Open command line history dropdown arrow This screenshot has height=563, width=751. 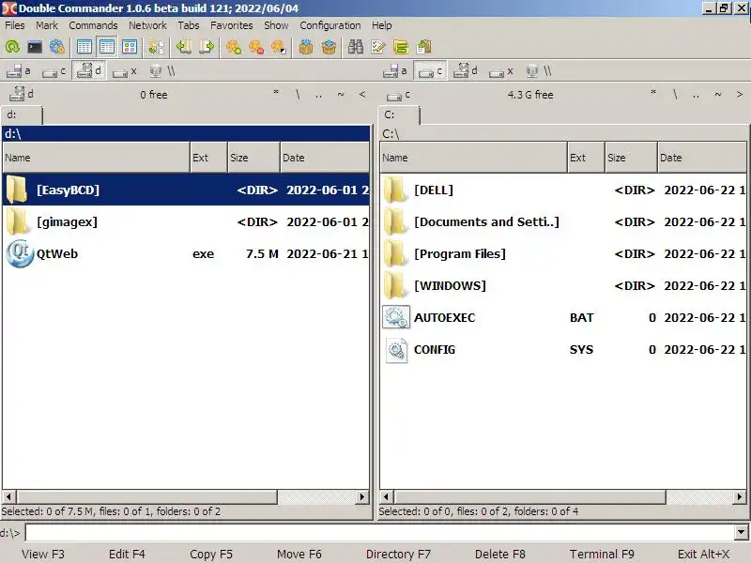pyautogui.click(x=741, y=532)
